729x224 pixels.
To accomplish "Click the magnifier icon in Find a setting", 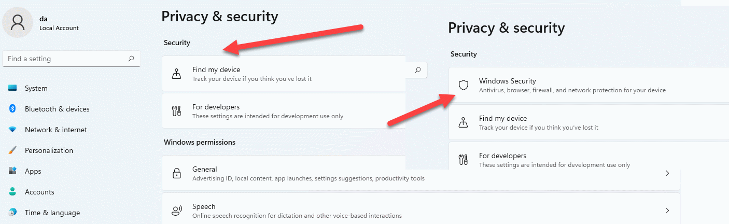I will 131,59.
